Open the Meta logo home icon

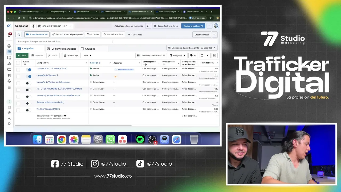tap(9, 26)
